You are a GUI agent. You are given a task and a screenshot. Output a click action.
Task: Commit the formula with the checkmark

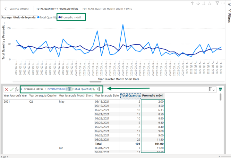point(12,89)
